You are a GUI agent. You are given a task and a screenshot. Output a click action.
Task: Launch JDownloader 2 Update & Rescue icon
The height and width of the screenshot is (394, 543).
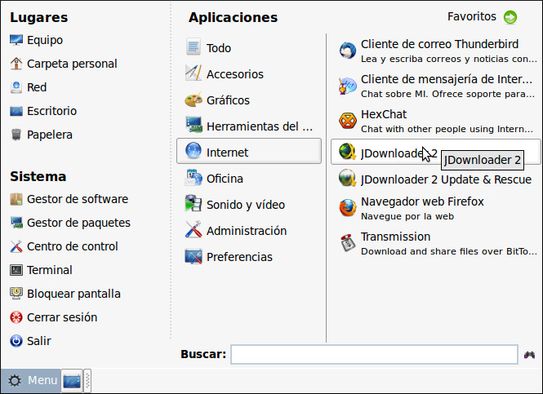(348, 179)
